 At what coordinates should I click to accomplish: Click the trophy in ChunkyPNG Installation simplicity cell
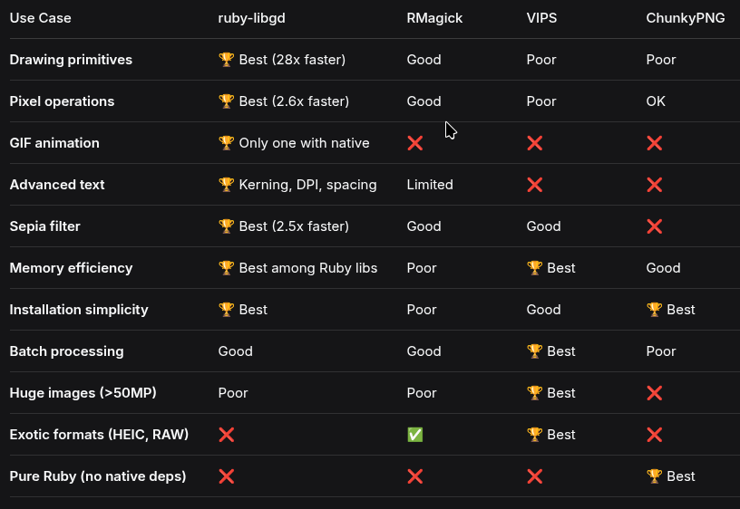tap(654, 310)
